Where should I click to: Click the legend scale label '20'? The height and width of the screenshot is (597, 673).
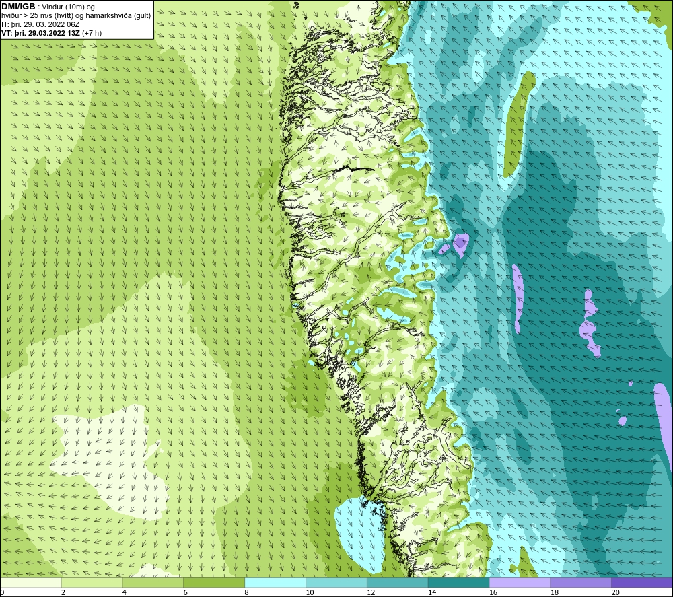[616, 593]
